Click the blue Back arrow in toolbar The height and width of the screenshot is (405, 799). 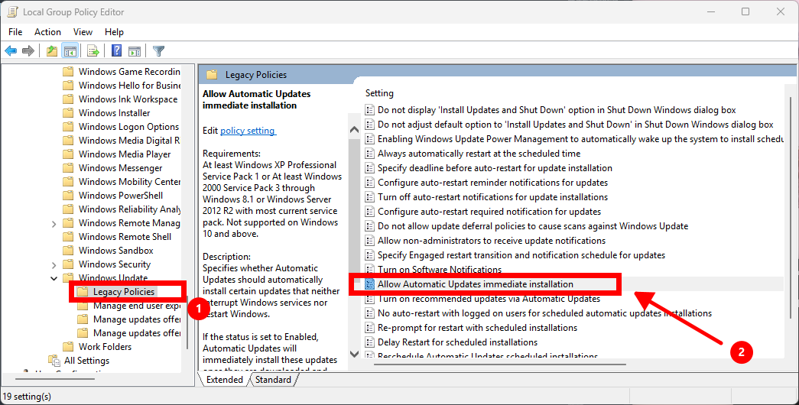[x=11, y=51]
